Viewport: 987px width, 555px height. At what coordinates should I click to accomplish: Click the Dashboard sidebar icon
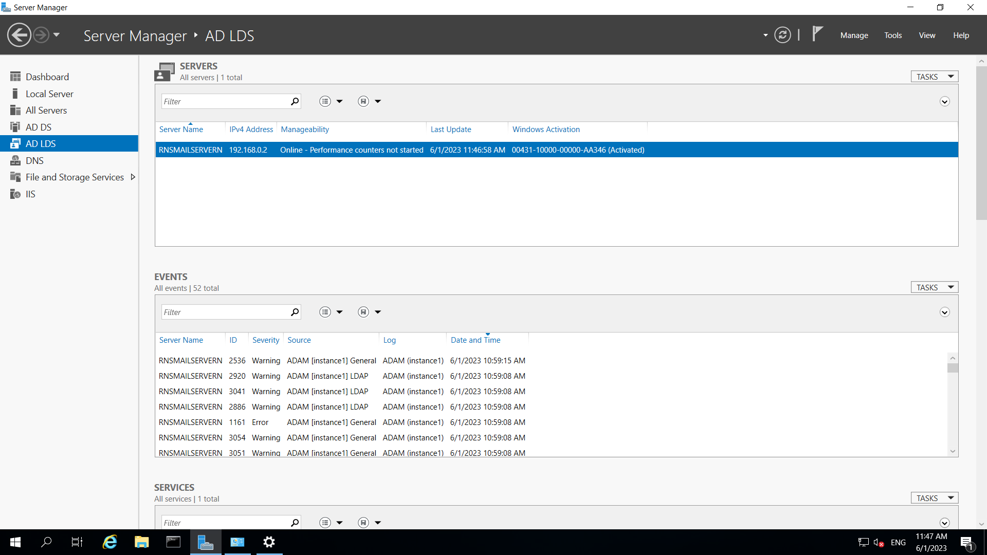(15, 77)
